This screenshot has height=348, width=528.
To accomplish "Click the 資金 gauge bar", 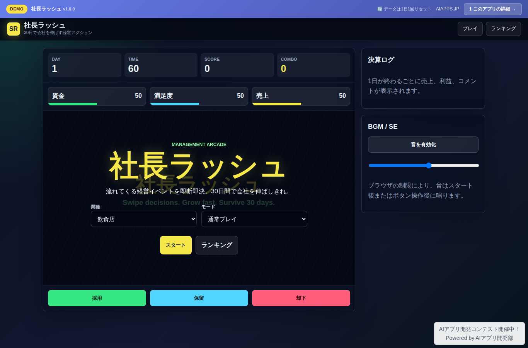I will pyautogui.click(x=97, y=96).
